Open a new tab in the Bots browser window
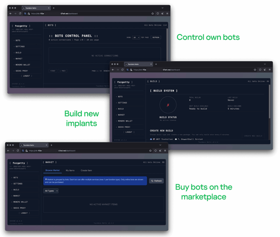280x237 pixels. 54,8
